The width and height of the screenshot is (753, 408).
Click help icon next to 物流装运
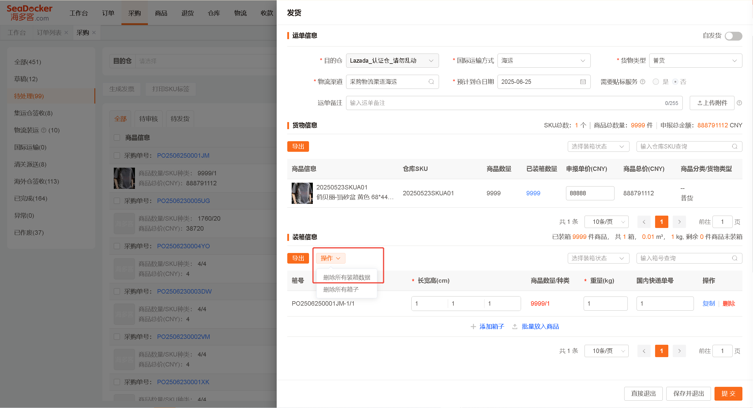coord(44,130)
